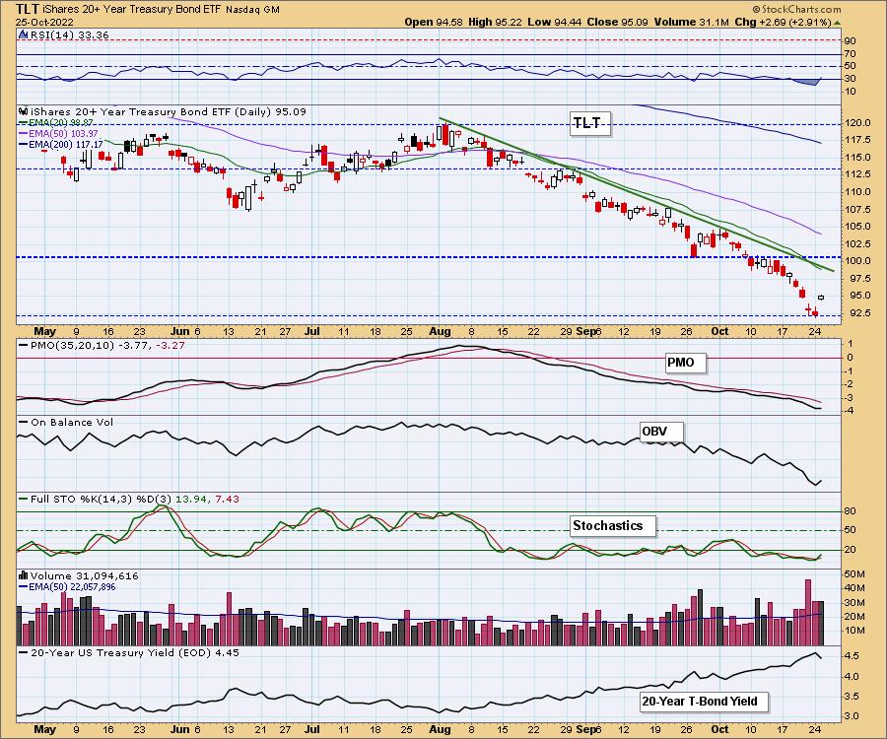Viewport: 887px width, 739px height.
Task: Click the boxed PMO annotation label
Action: [x=686, y=363]
